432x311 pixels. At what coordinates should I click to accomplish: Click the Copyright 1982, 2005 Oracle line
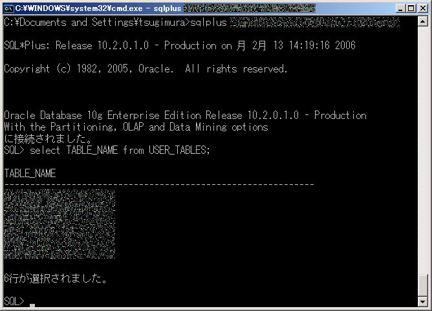pyautogui.click(x=146, y=69)
